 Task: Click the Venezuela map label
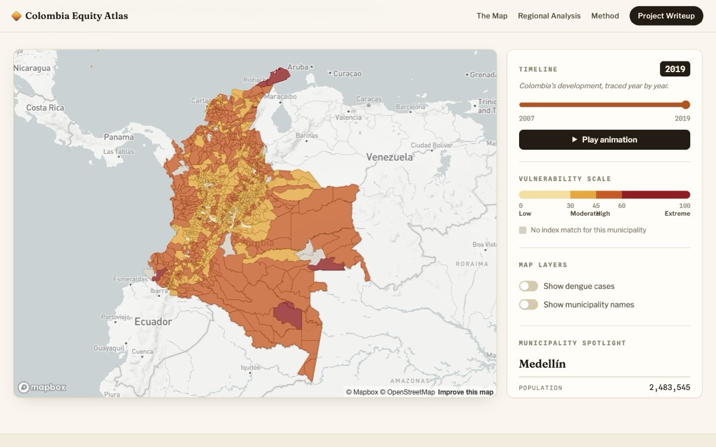coord(390,157)
